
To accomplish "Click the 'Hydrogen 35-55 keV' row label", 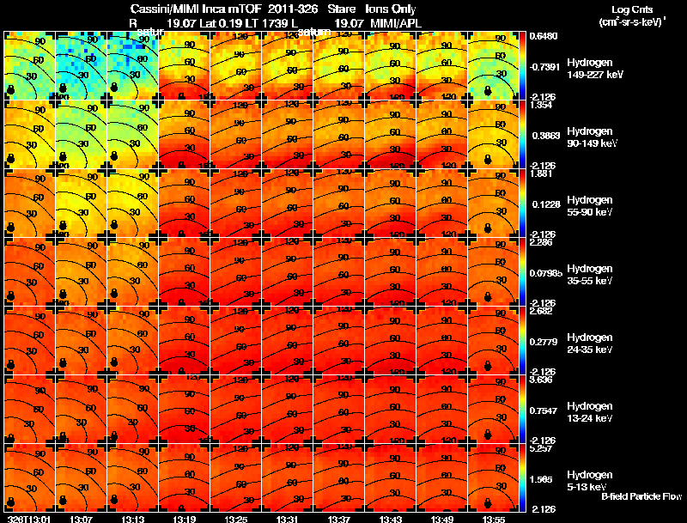I will (x=590, y=275).
